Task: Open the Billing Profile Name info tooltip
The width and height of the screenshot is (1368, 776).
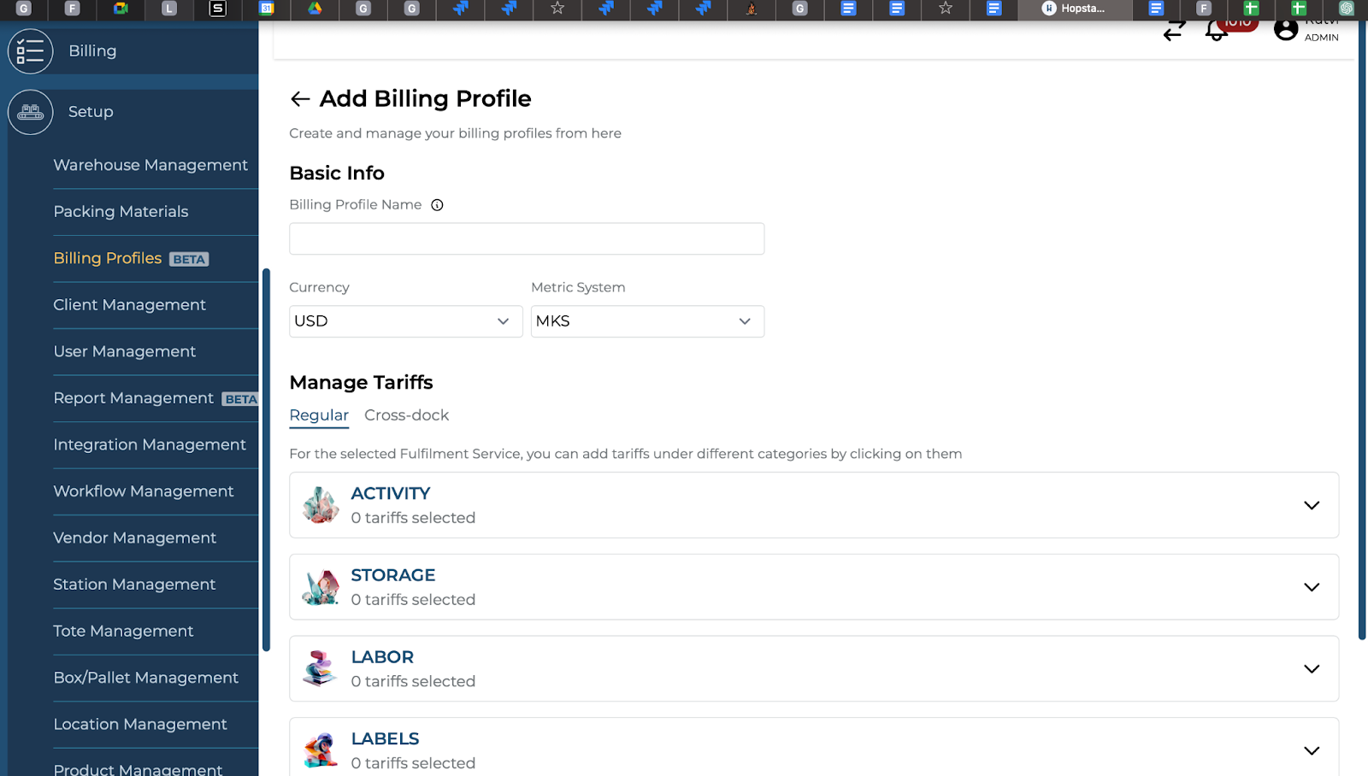Action: (x=437, y=204)
